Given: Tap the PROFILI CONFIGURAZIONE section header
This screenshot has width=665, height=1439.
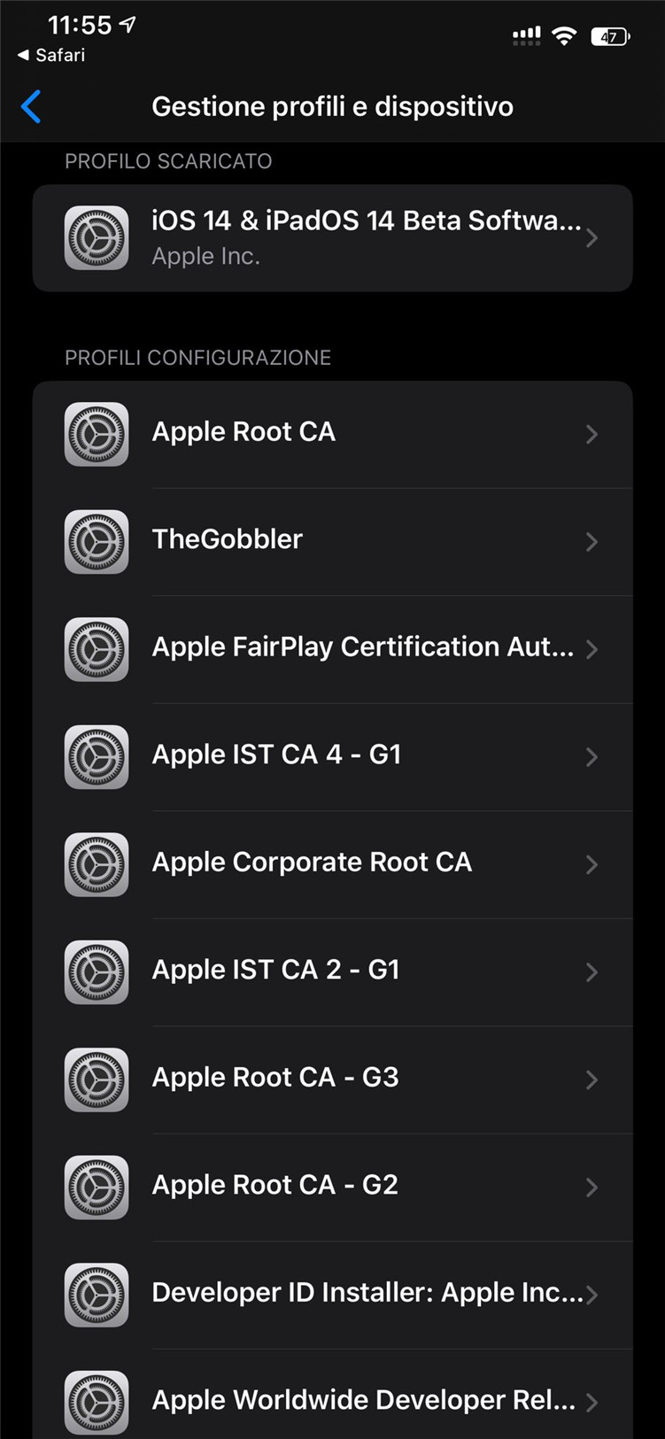Looking at the screenshot, I should pyautogui.click(x=197, y=358).
